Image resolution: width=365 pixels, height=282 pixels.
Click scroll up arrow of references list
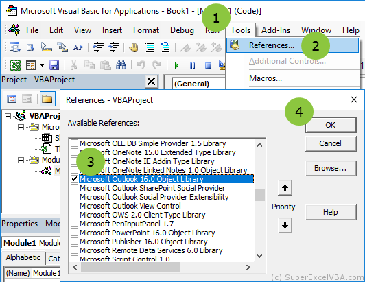[x=260, y=145]
